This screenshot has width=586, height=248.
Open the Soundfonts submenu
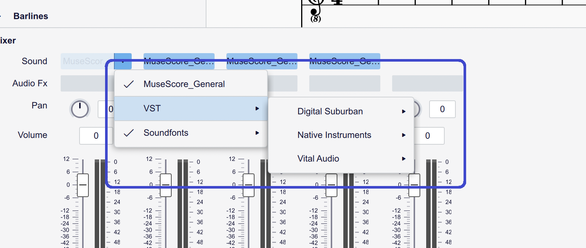point(191,133)
